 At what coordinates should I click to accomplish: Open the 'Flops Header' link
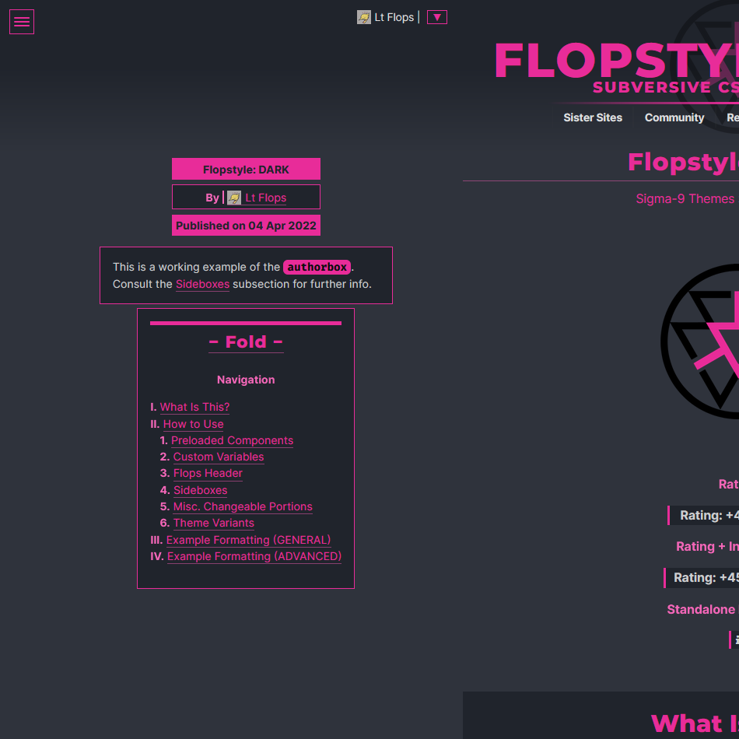click(208, 474)
